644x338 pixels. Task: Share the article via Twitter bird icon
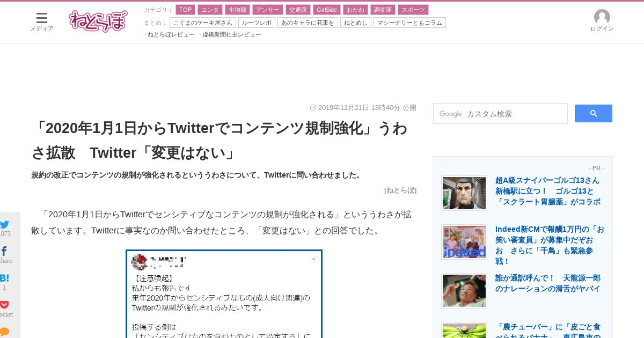pyautogui.click(x=5, y=225)
